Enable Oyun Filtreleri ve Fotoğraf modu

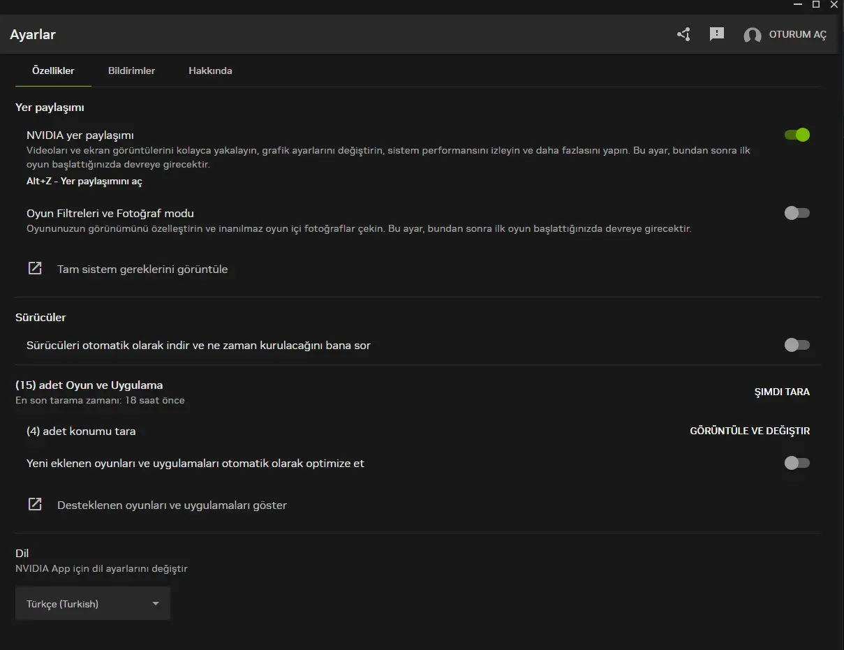point(797,213)
